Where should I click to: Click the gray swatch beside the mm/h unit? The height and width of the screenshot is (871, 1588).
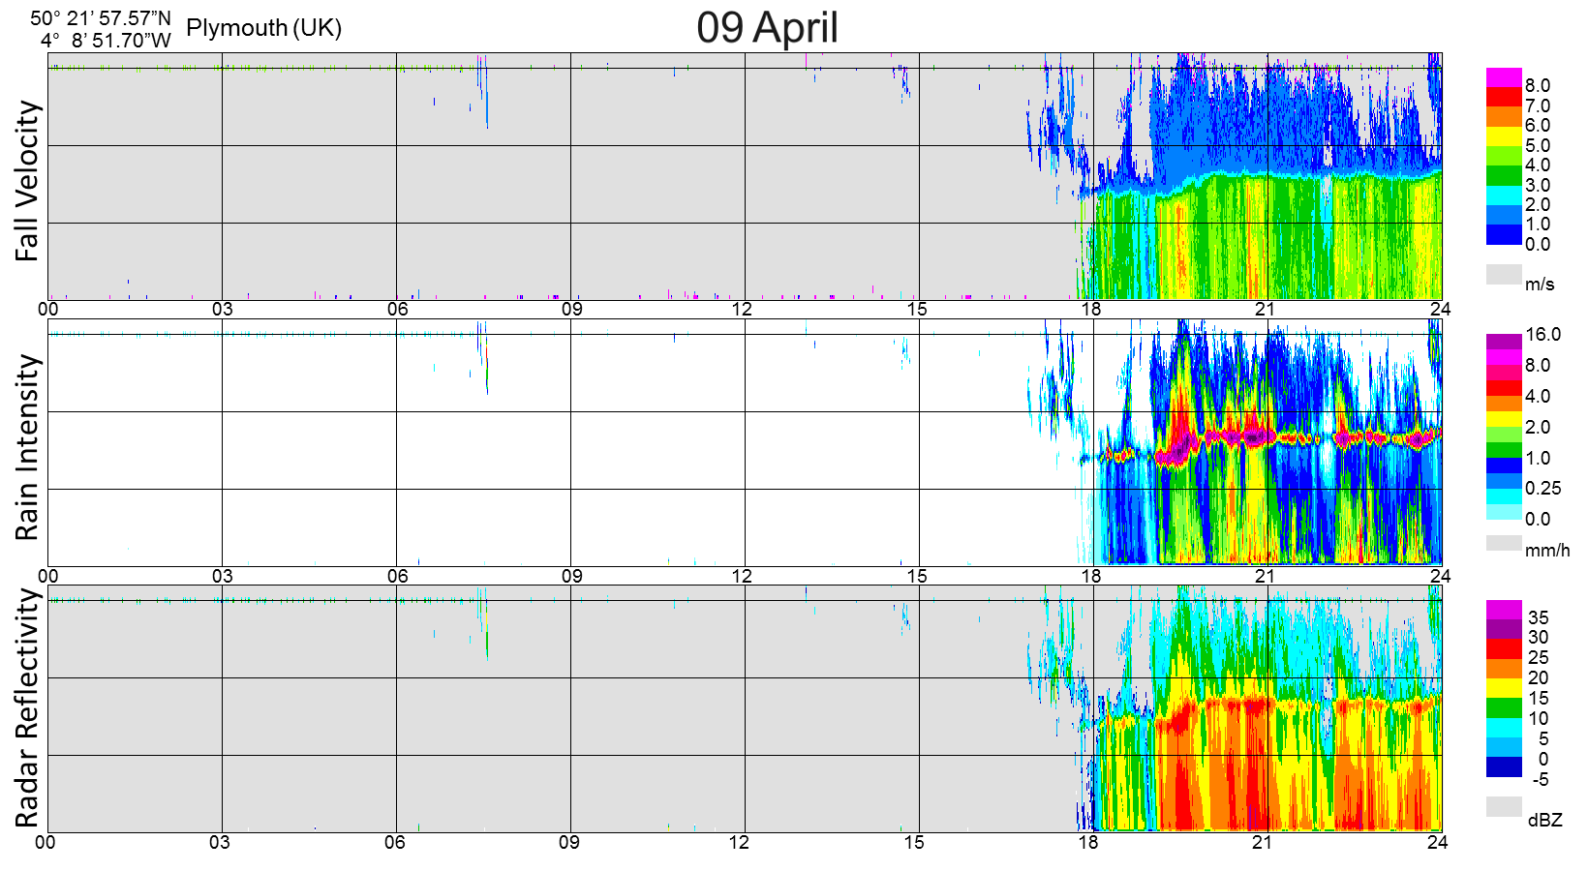(1504, 543)
